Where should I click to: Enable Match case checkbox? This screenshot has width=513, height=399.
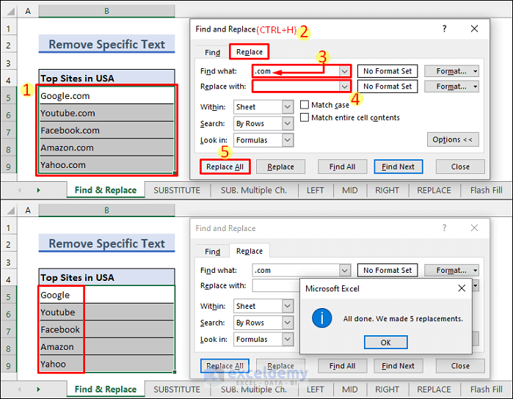tap(305, 105)
